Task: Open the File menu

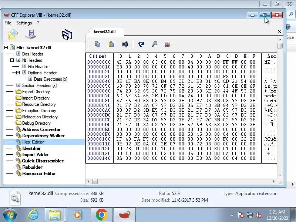Action: click(8, 23)
